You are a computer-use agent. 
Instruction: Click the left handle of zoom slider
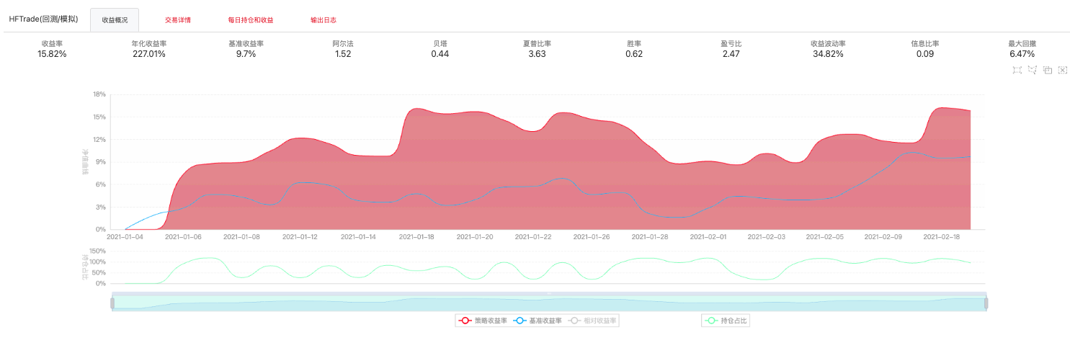112,303
